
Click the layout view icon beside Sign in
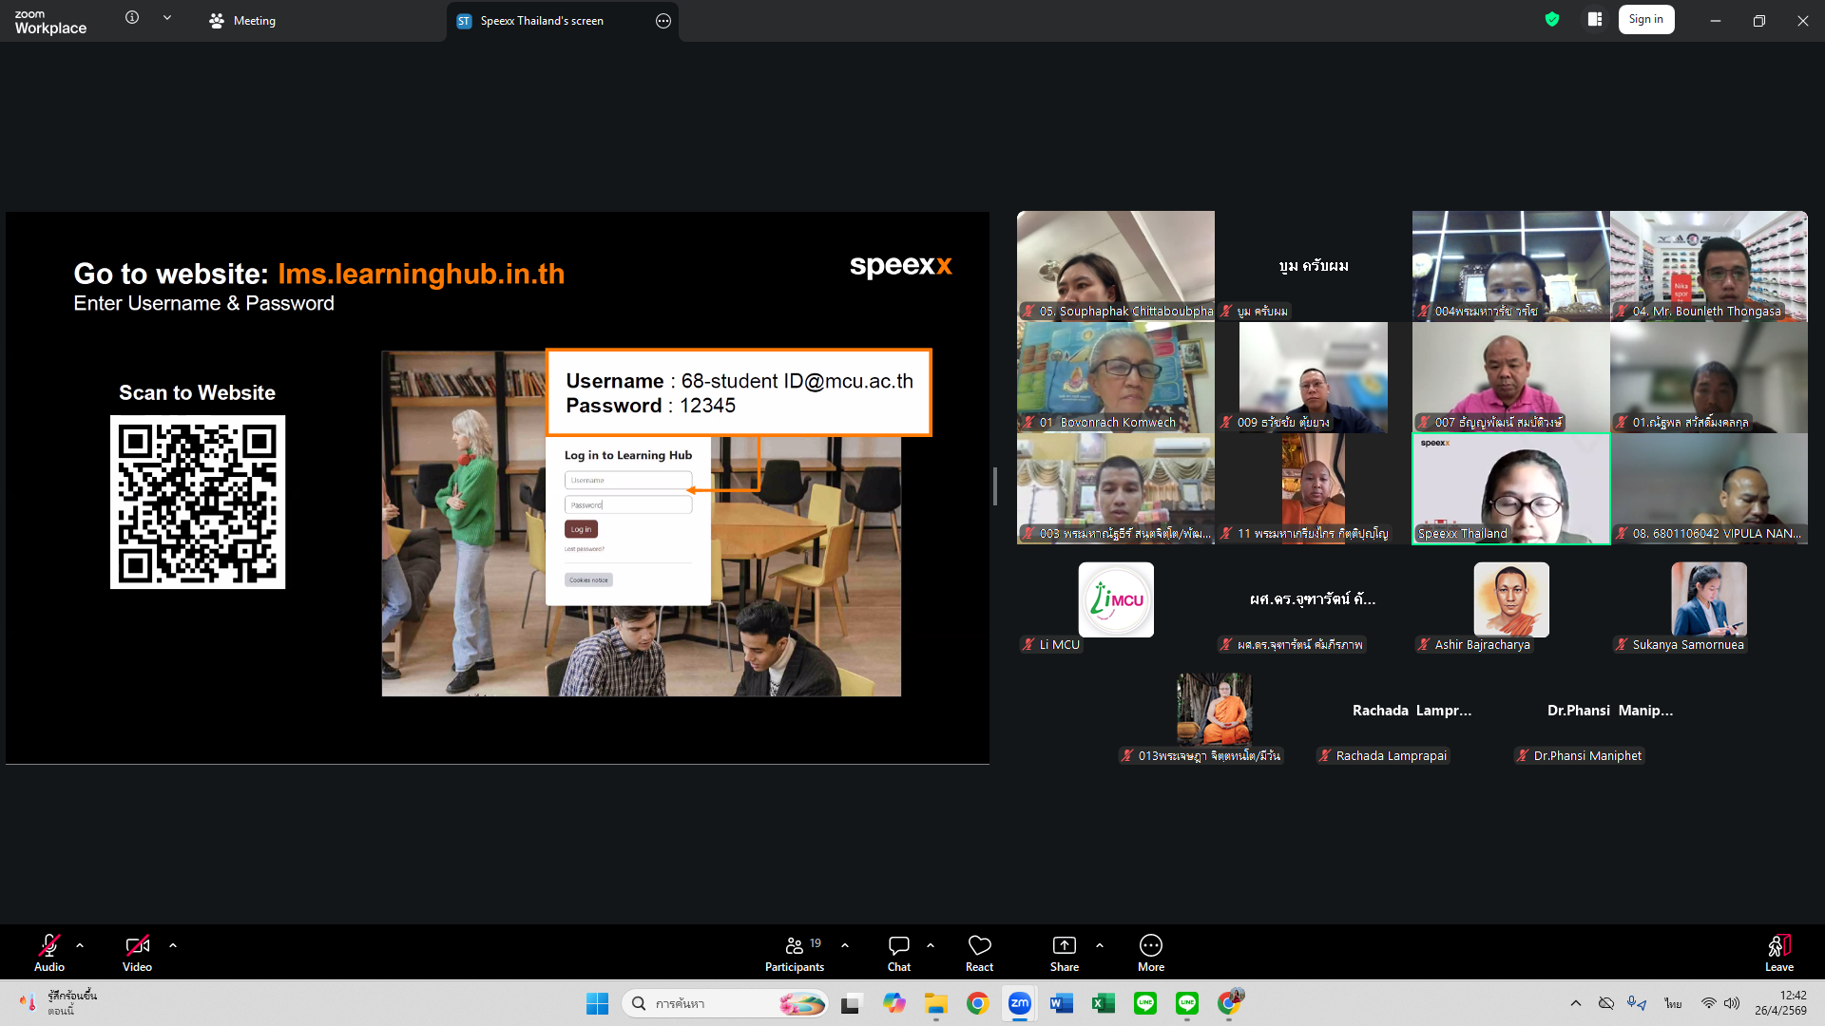1595,20
